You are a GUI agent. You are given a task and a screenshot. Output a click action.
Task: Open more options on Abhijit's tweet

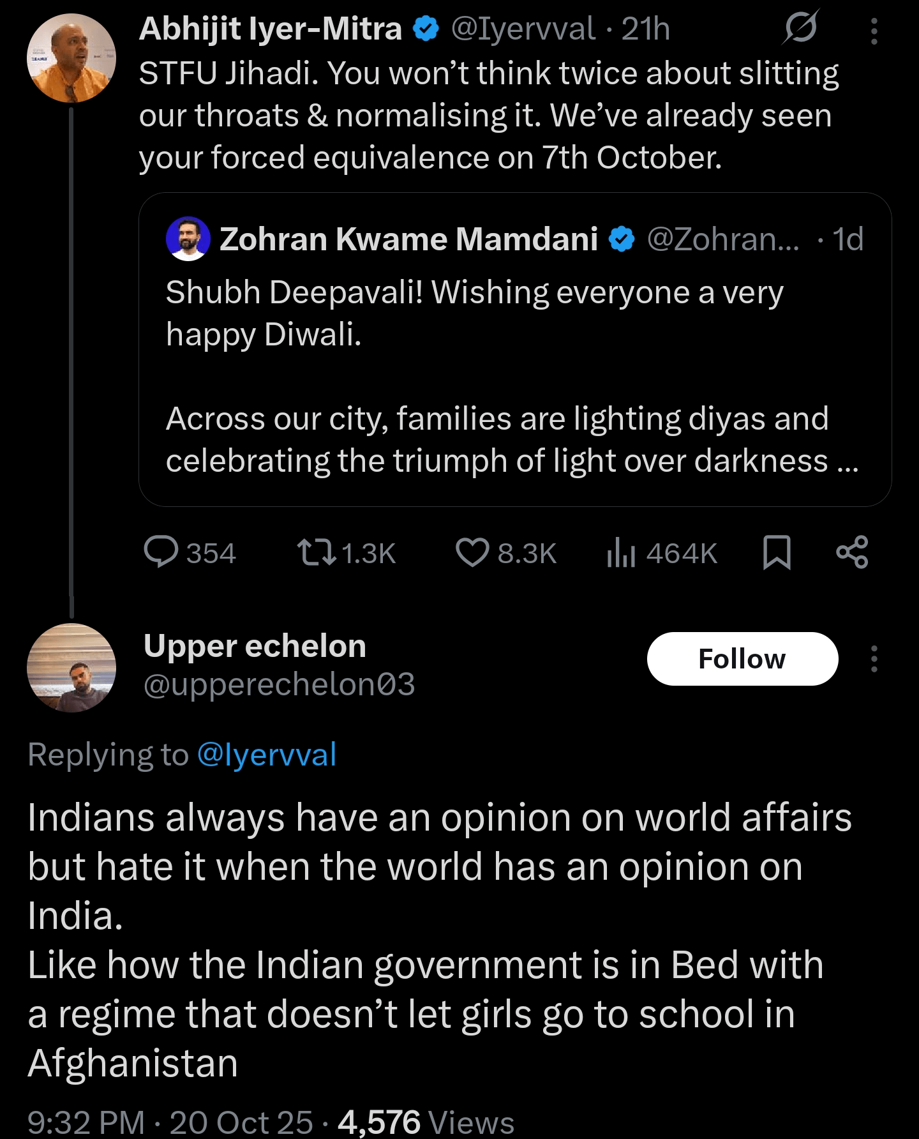pyautogui.click(x=874, y=31)
